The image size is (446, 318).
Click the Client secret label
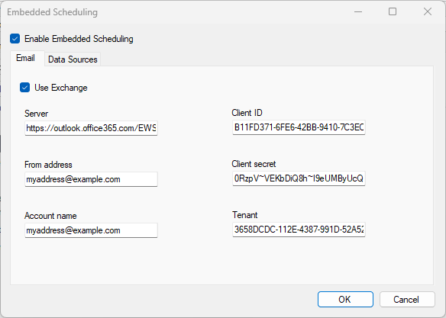pos(254,164)
